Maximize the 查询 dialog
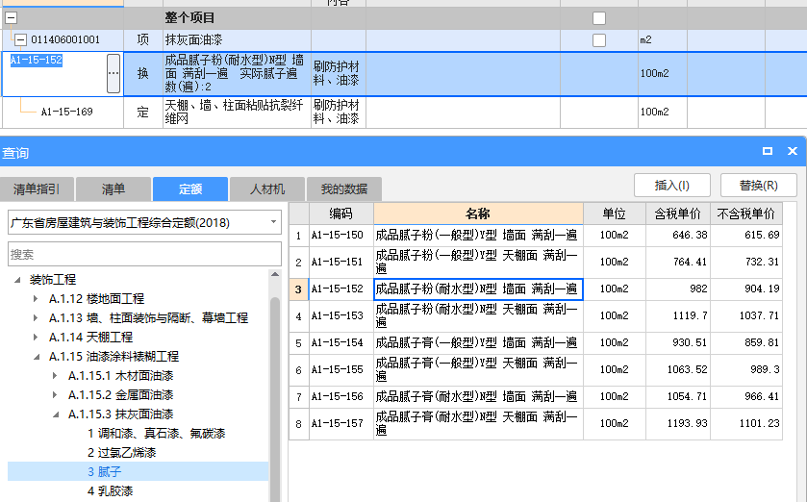 pos(768,151)
